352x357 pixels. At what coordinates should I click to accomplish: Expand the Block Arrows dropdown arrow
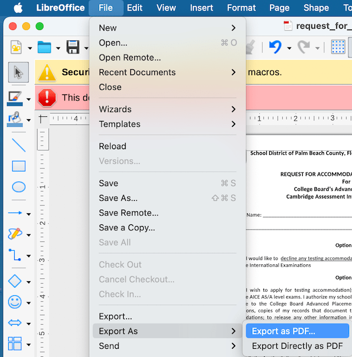[x=29, y=324]
